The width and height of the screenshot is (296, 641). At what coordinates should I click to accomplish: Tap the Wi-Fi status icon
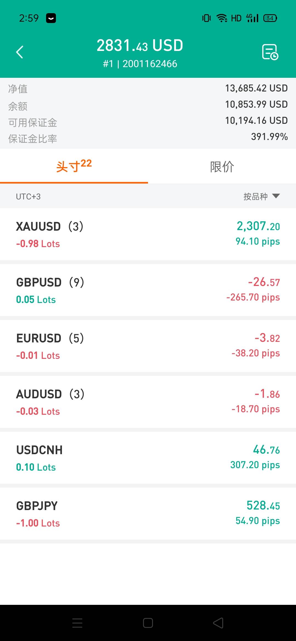coord(221,18)
